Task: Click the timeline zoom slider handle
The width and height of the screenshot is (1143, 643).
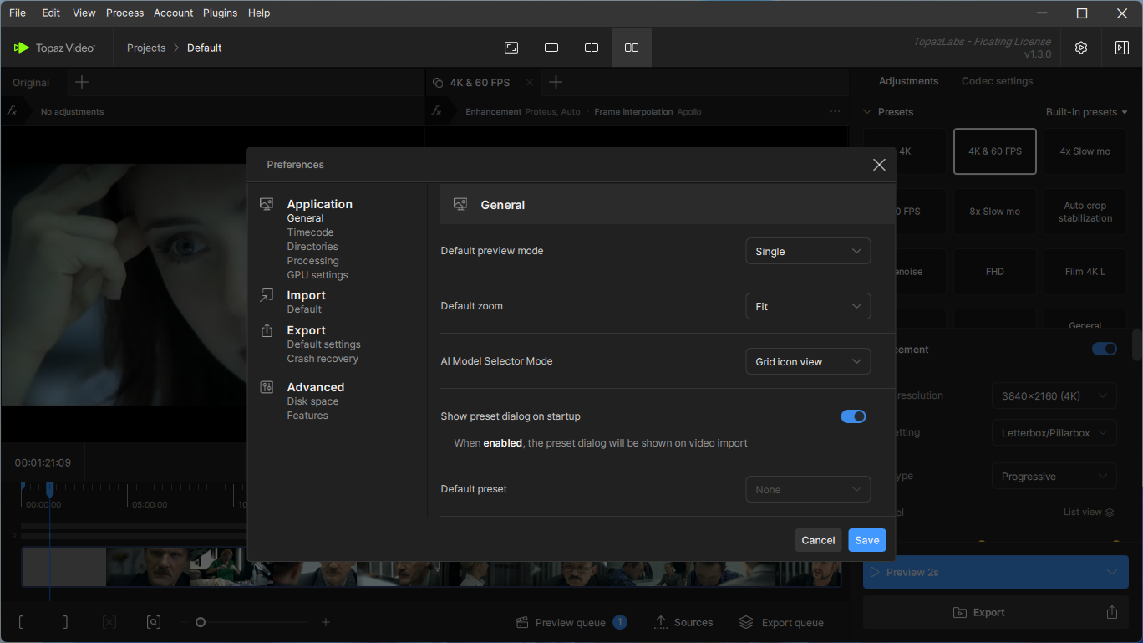Action: 201,622
